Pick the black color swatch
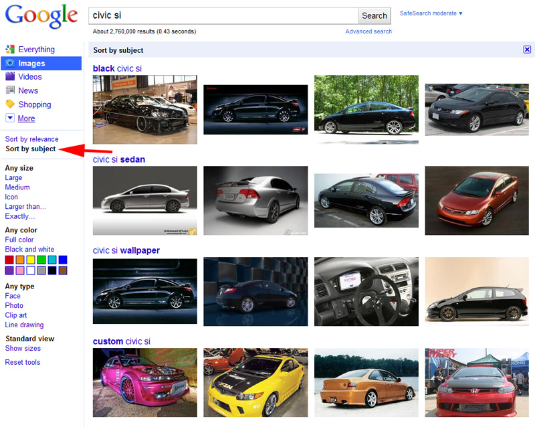Image resolution: width=535 pixels, height=427 pixels. coord(52,270)
